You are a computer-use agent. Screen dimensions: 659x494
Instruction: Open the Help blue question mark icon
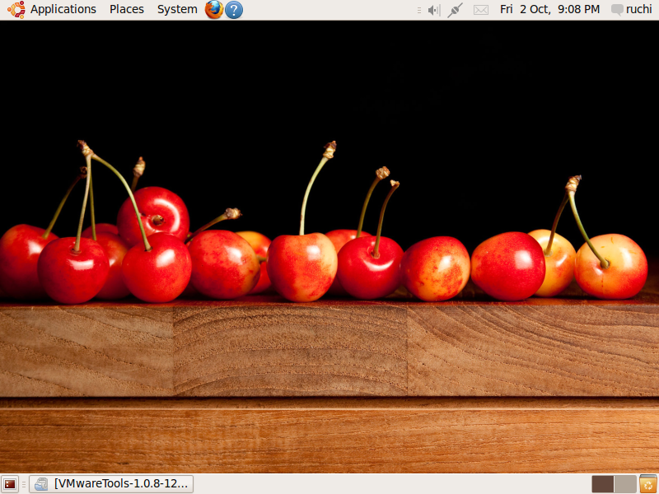pyautogui.click(x=234, y=10)
